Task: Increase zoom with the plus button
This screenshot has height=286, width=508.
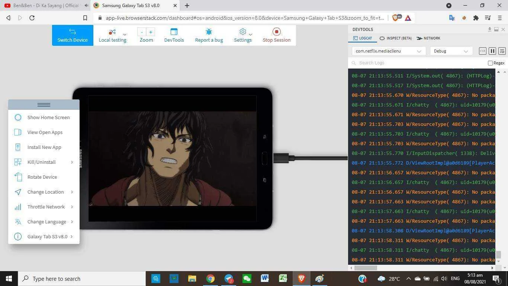Action: tap(151, 32)
